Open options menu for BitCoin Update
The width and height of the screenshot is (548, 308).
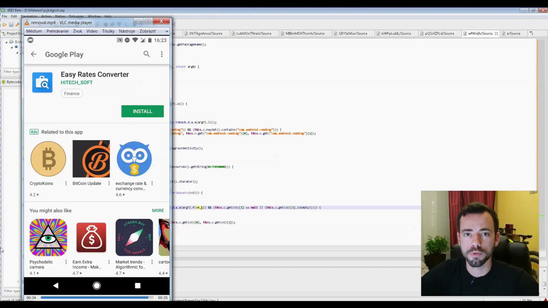[109, 184]
